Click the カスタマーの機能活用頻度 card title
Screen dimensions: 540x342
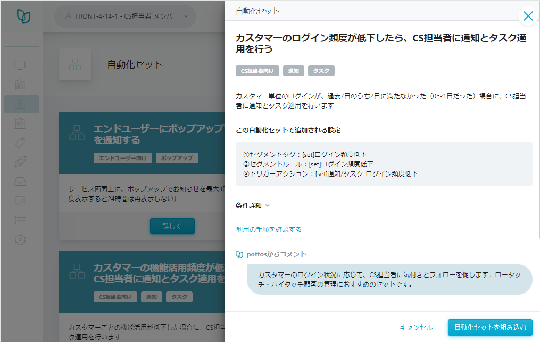point(159,273)
